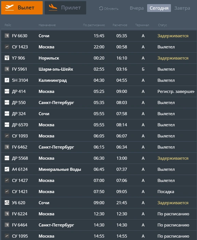Screen dimensions: 197x240
Task: Click Регистр. завершена status of ДР 414
Action: [x=176, y=92]
